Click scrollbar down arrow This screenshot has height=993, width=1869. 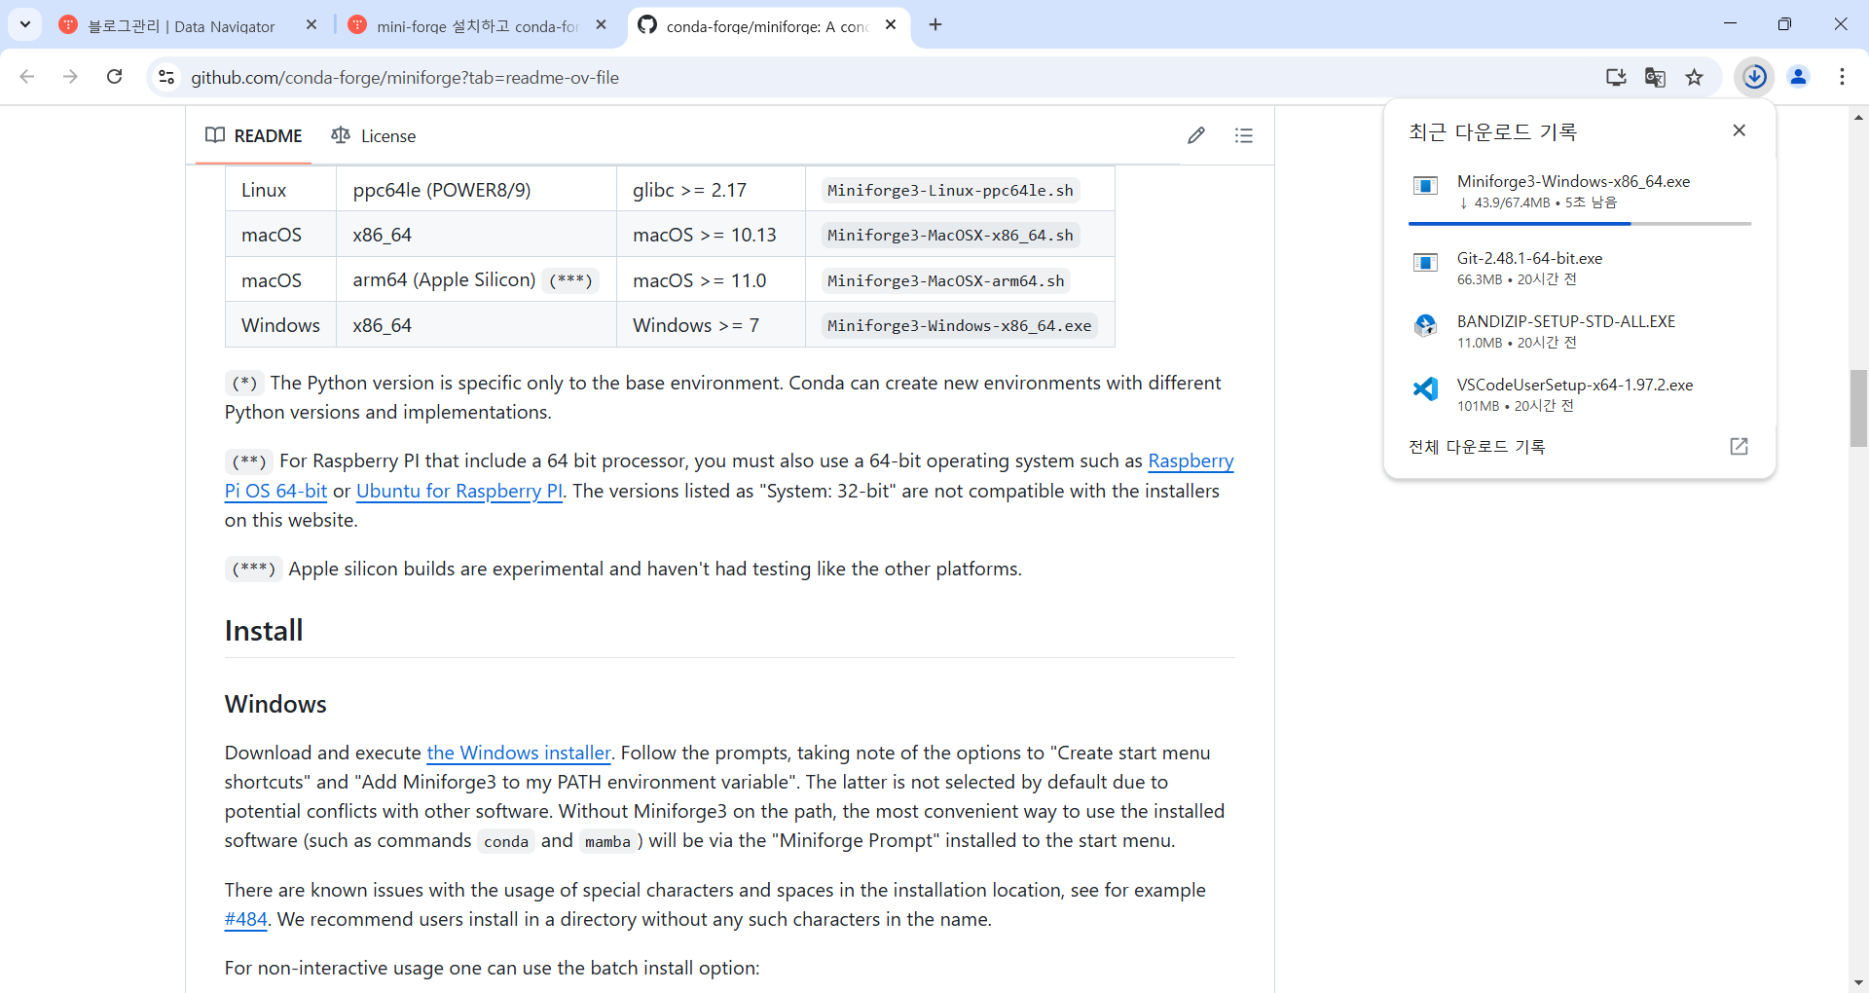pos(1858,982)
